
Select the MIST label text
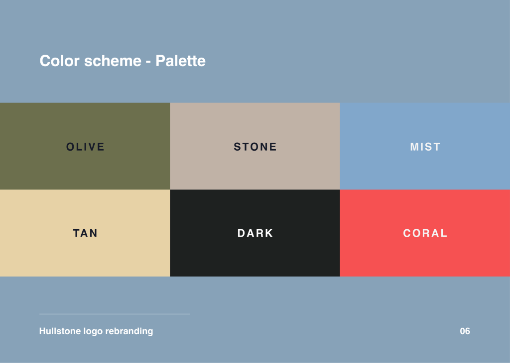tap(425, 147)
